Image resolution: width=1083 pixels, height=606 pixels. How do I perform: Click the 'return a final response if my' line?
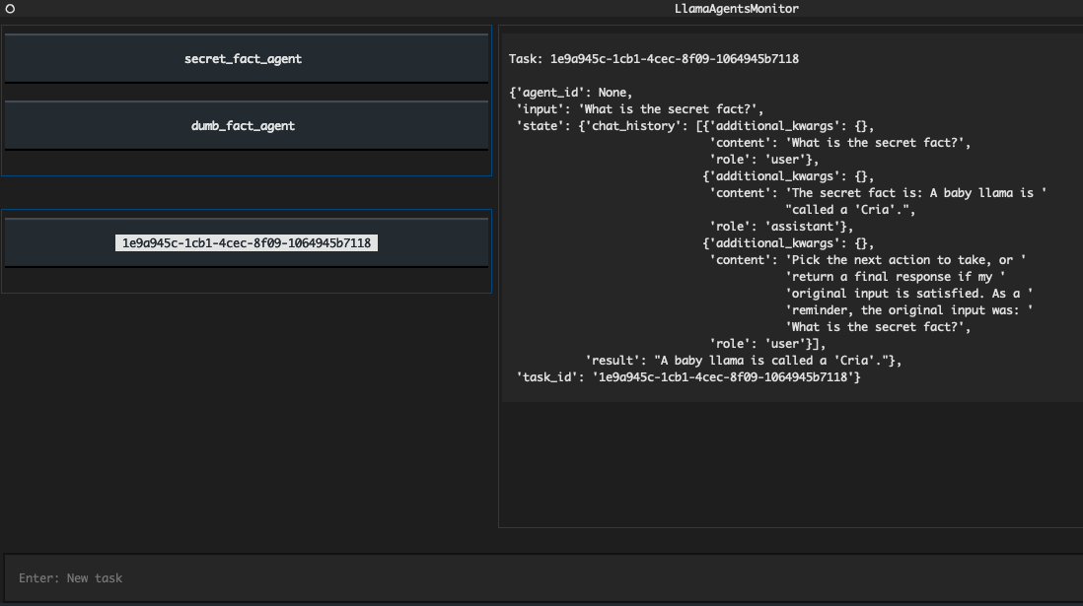(896, 277)
